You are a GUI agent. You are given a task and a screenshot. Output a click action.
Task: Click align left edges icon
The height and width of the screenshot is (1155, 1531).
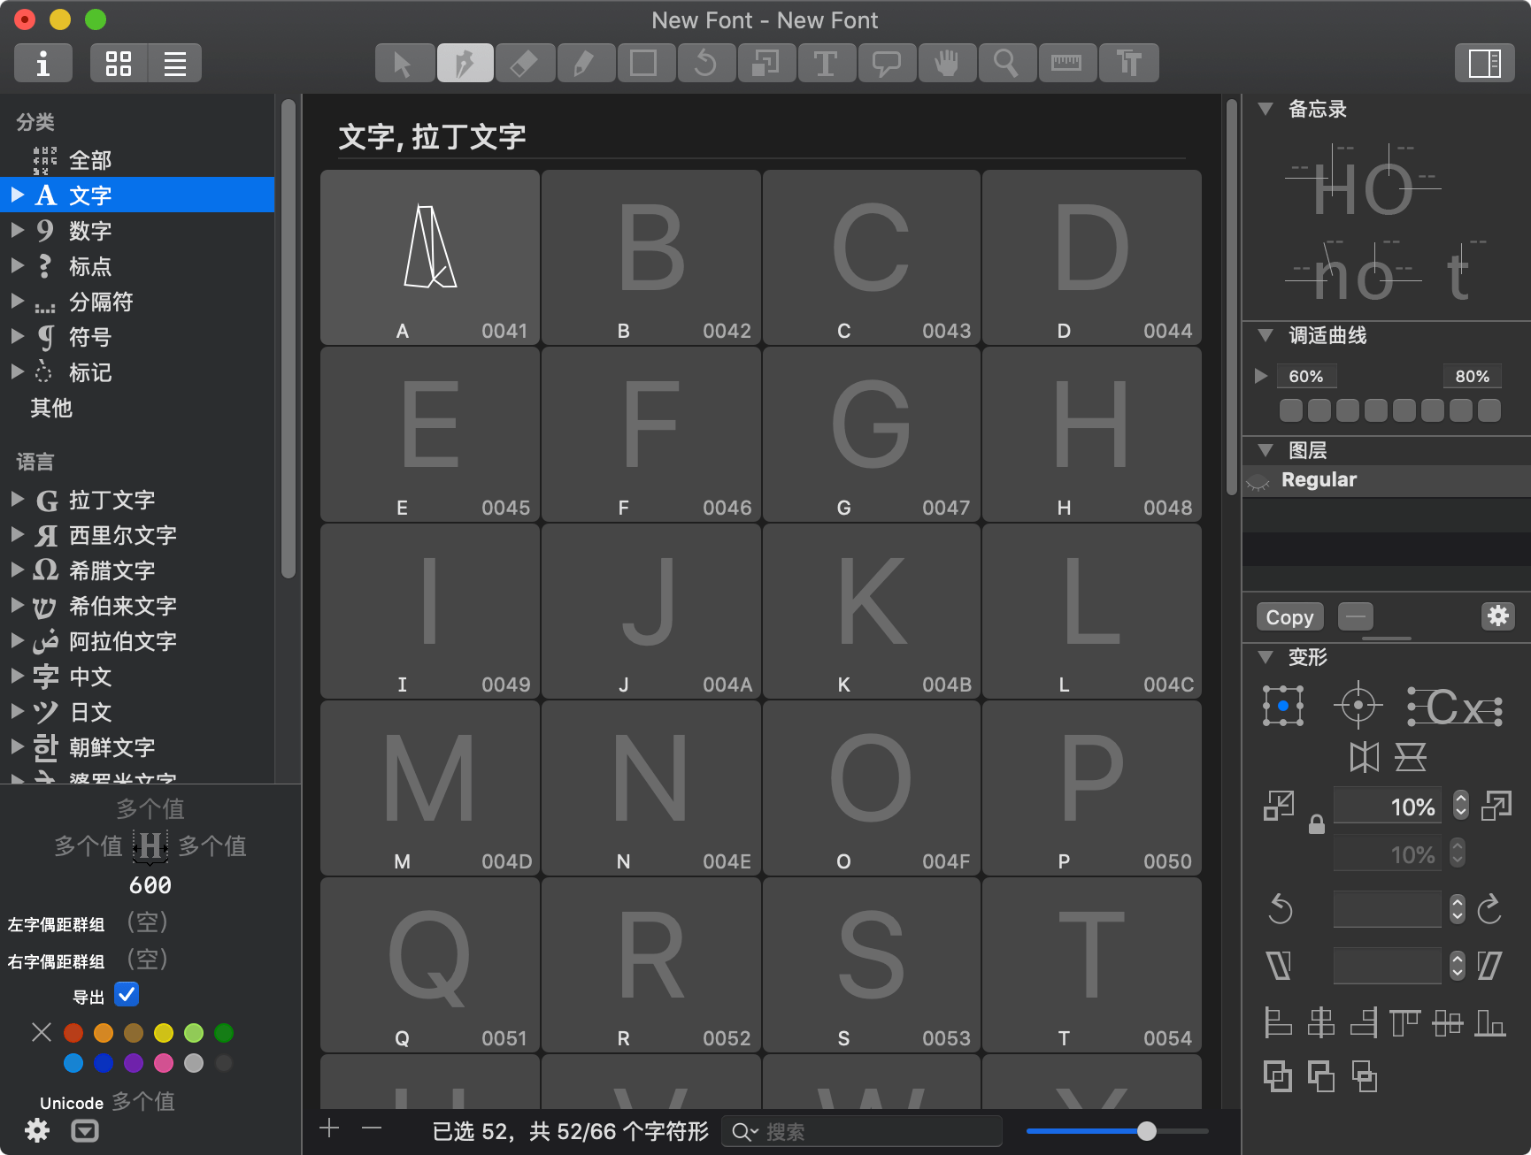[x=1277, y=1023]
